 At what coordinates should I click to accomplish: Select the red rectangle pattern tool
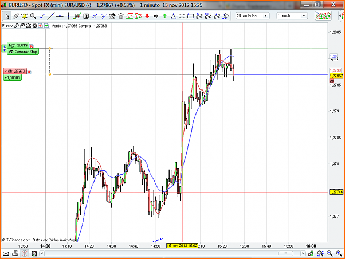[x=130, y=16]
